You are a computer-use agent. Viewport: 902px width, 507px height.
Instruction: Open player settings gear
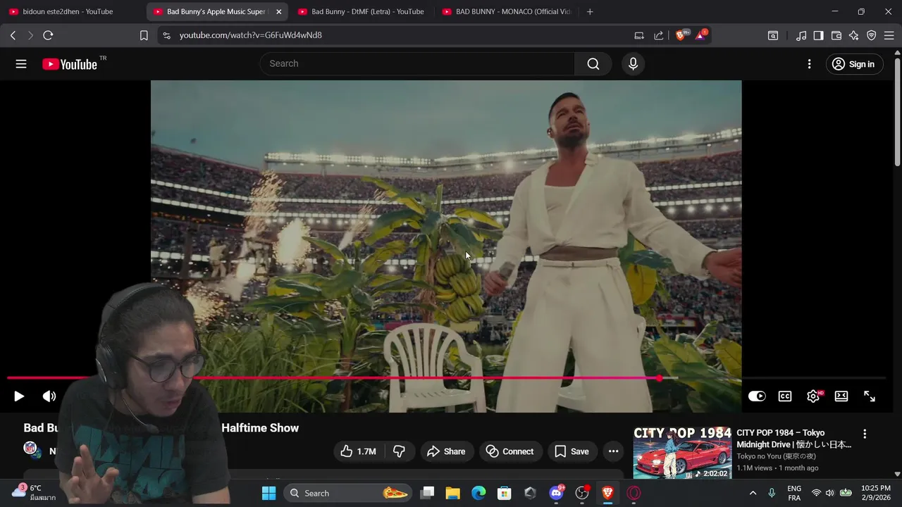(813, 396)
